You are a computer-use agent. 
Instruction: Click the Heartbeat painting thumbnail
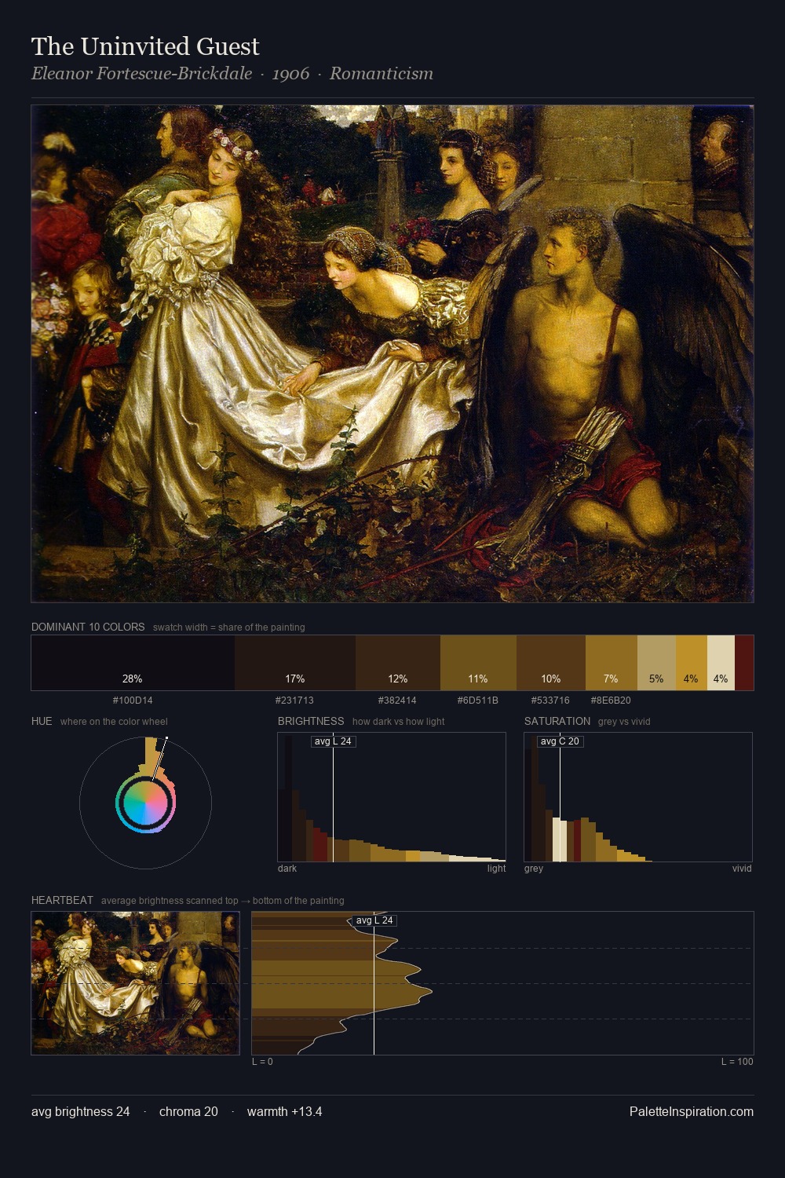coord(135,983)
